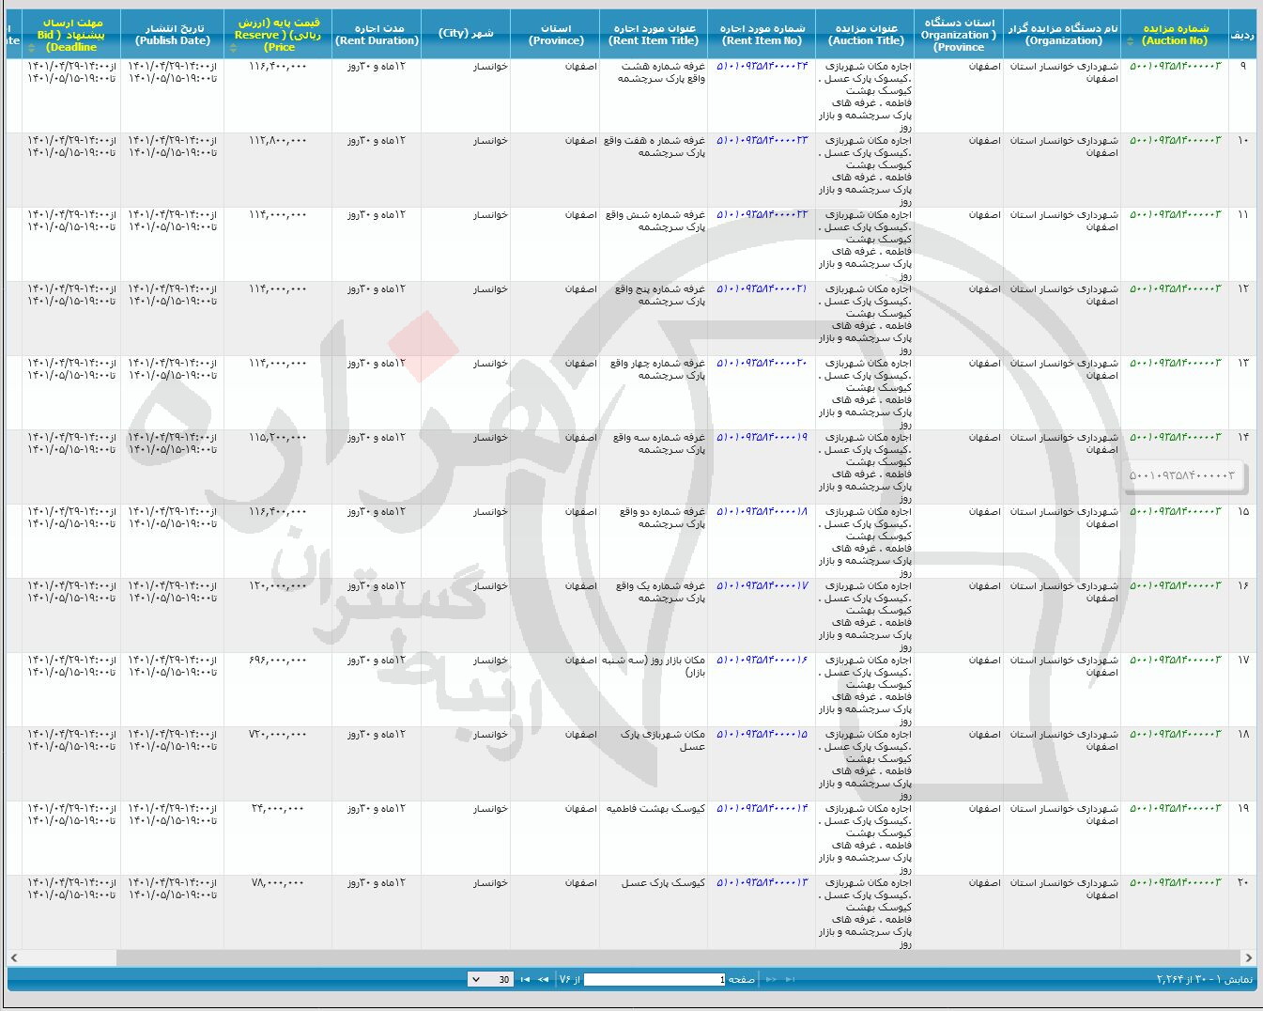Click the record count text in the footer
The image size is (1263, 1011).
coord(1205,980)
